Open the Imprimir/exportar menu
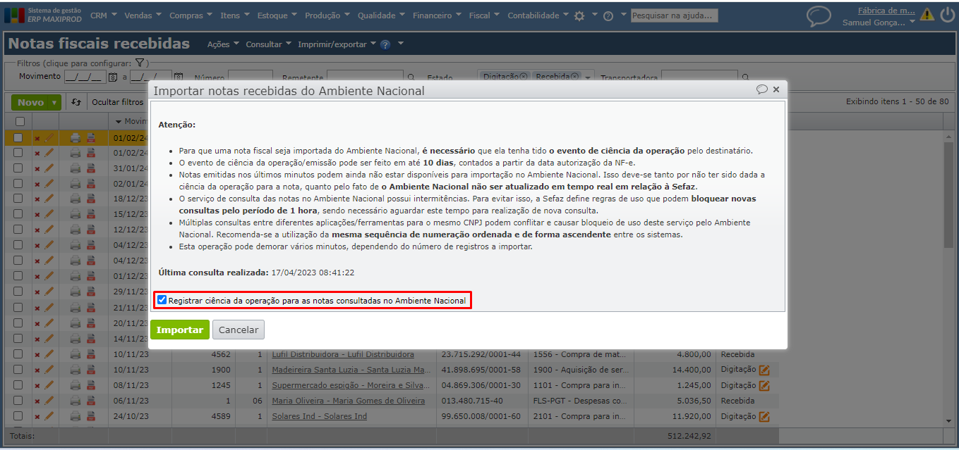This screenshot has height=450, width=959. [x=337, y=44]
